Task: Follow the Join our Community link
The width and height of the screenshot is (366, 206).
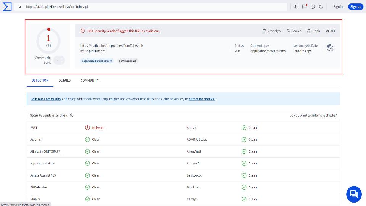Action: pos(46,99)
